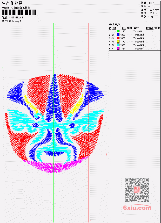161x223 pixels.
Task: Select the 'Thread #5' description text
Action: [x=138, y=45]
